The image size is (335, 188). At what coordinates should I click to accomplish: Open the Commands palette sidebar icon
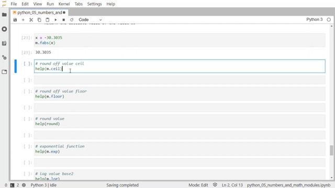pos(4,43)
